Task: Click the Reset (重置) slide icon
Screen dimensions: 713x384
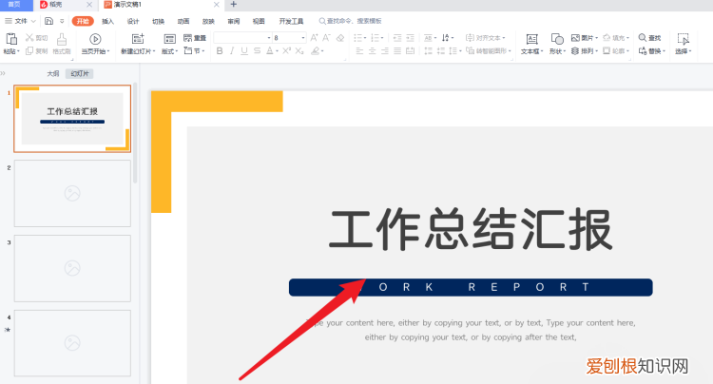Action: click(188, 38)
